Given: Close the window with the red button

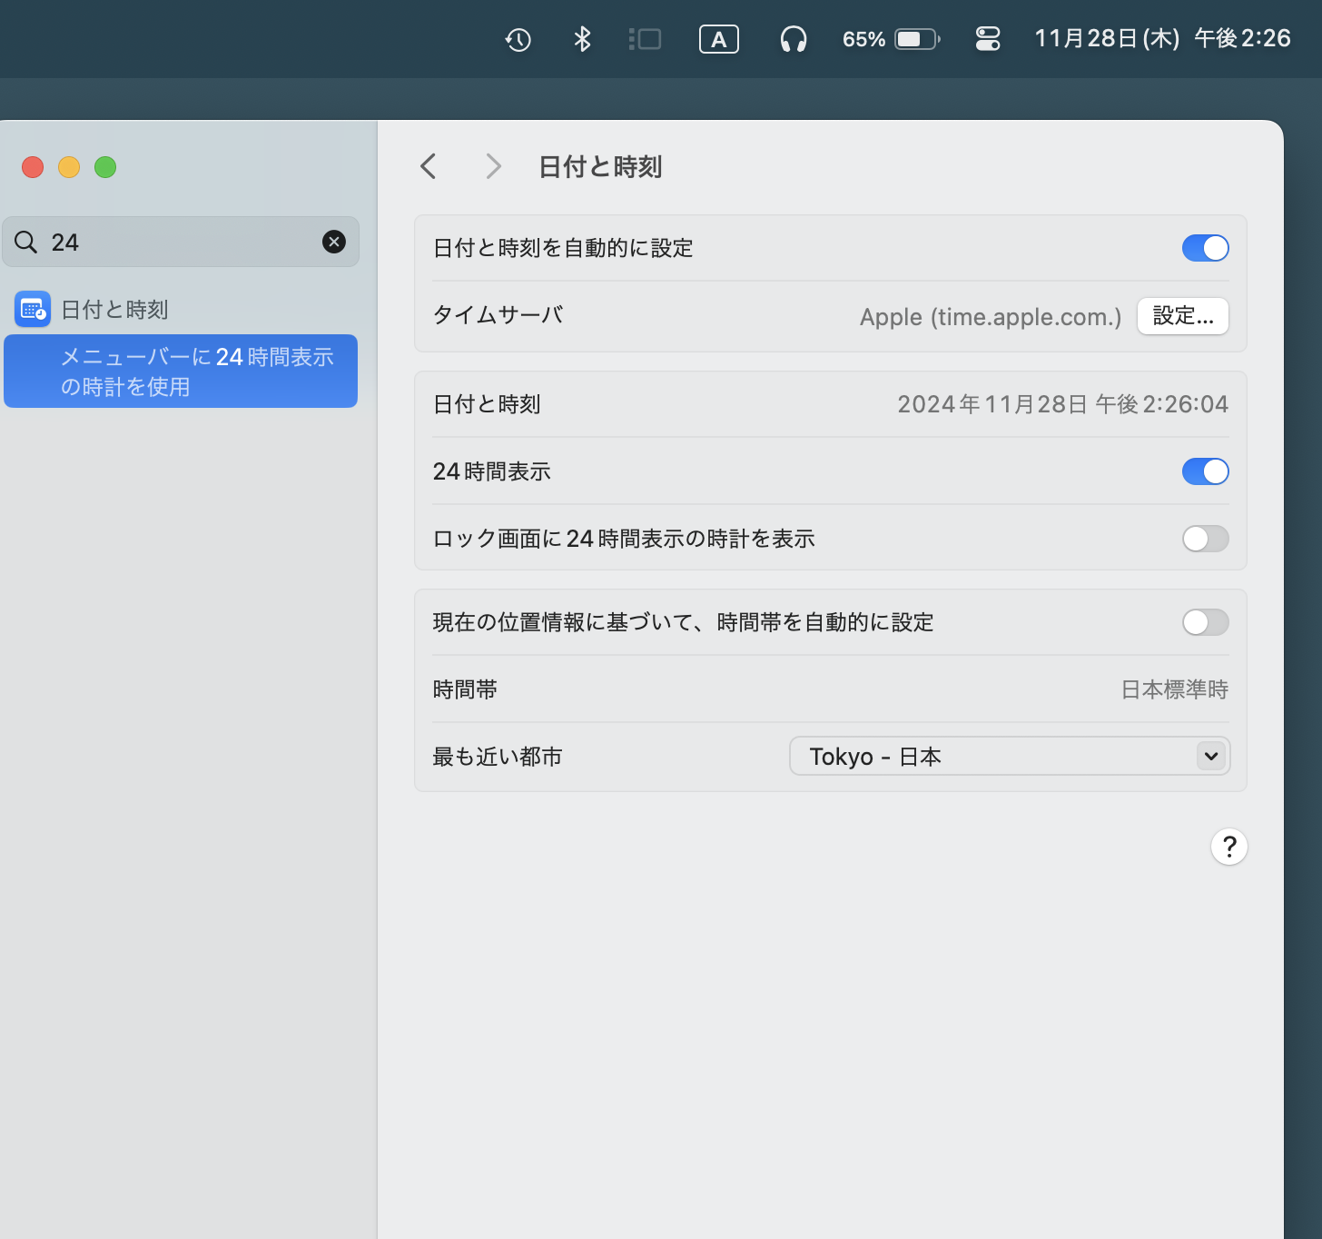Looking at the screenshot, I should [x=33, y=167].
